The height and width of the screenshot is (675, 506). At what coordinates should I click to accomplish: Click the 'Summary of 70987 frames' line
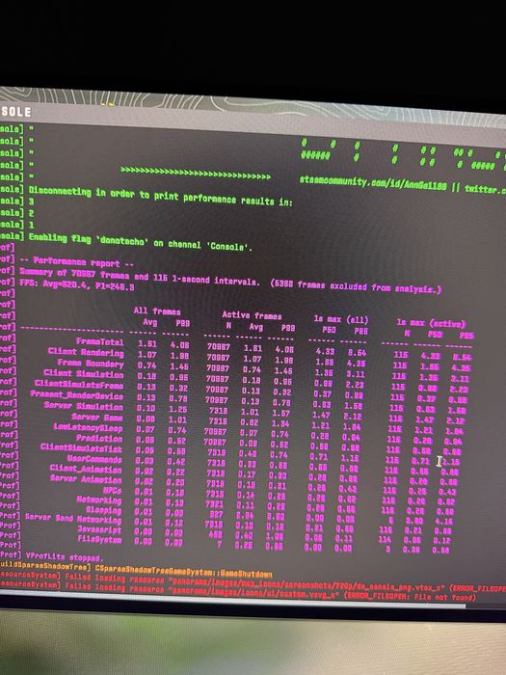point(229,281)
